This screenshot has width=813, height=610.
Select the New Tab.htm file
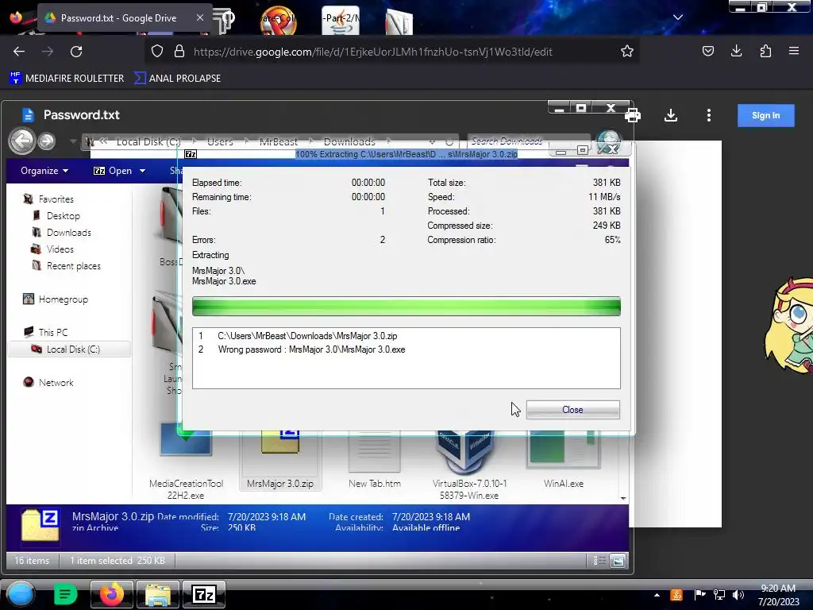click(x=375, y=459)
